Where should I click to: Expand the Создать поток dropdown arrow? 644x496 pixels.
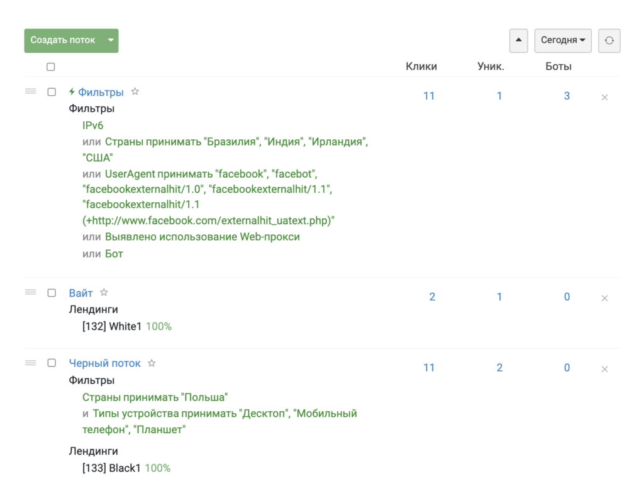pos(111,40)
